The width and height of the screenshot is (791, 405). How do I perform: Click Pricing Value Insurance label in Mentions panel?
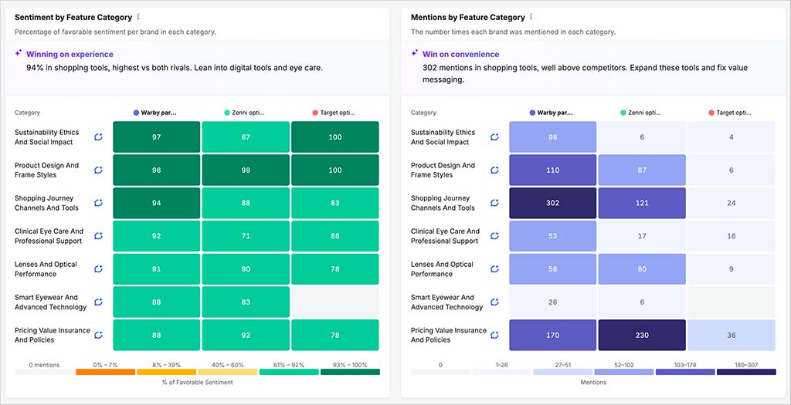[449, 335]
